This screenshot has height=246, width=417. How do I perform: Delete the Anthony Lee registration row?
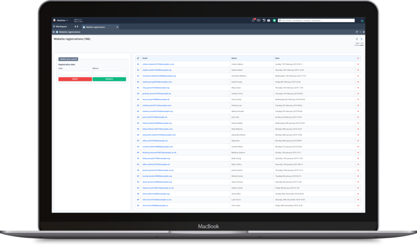pos(358,106)
